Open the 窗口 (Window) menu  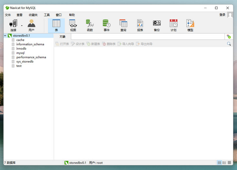click(59, 15)
